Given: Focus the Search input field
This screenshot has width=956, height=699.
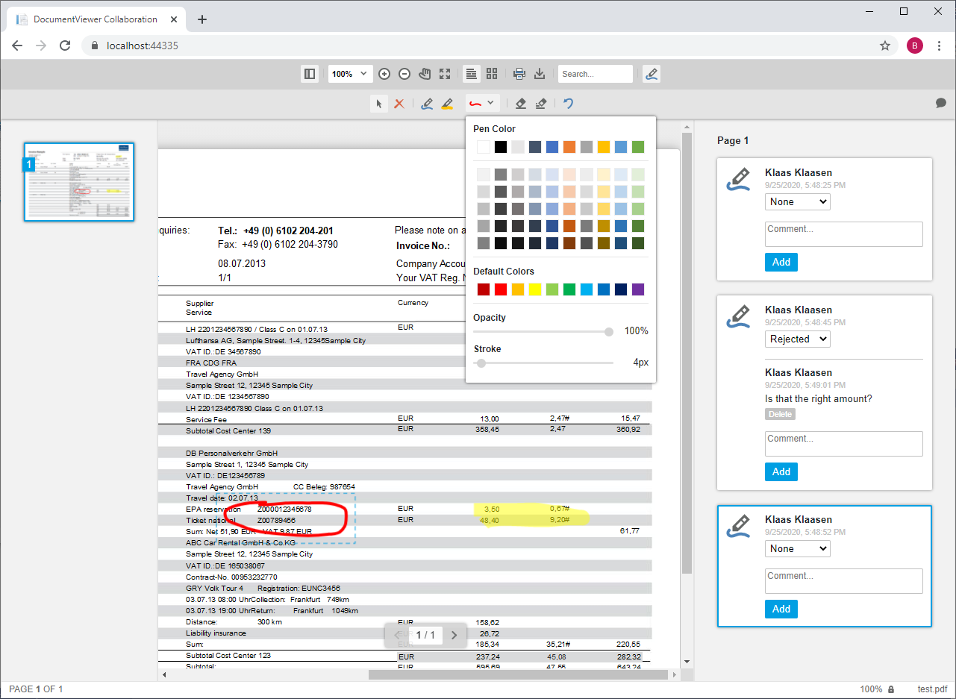Looking at the screenshot, I should coord(595,74).
